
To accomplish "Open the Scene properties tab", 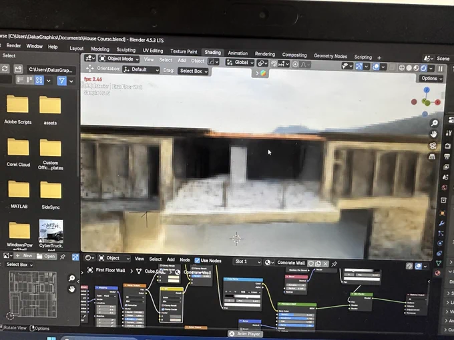I will 445,177.
